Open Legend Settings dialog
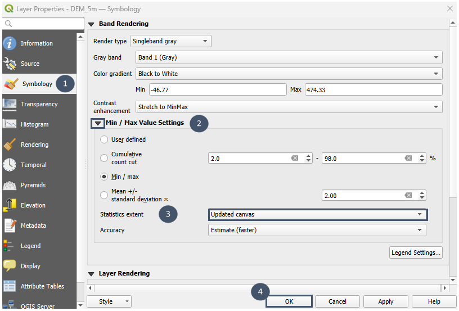This screenshot has height=311, width=459. point(416,253)
